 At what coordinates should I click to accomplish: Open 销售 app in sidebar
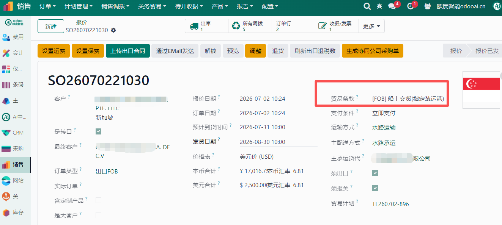[15, 164]
